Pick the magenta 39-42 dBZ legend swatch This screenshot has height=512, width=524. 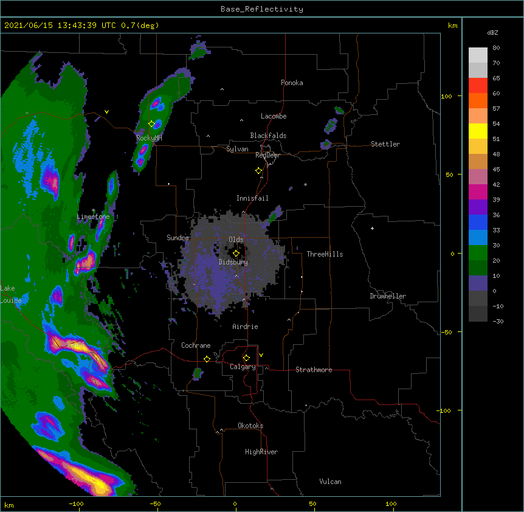click(x=478, y=192)
